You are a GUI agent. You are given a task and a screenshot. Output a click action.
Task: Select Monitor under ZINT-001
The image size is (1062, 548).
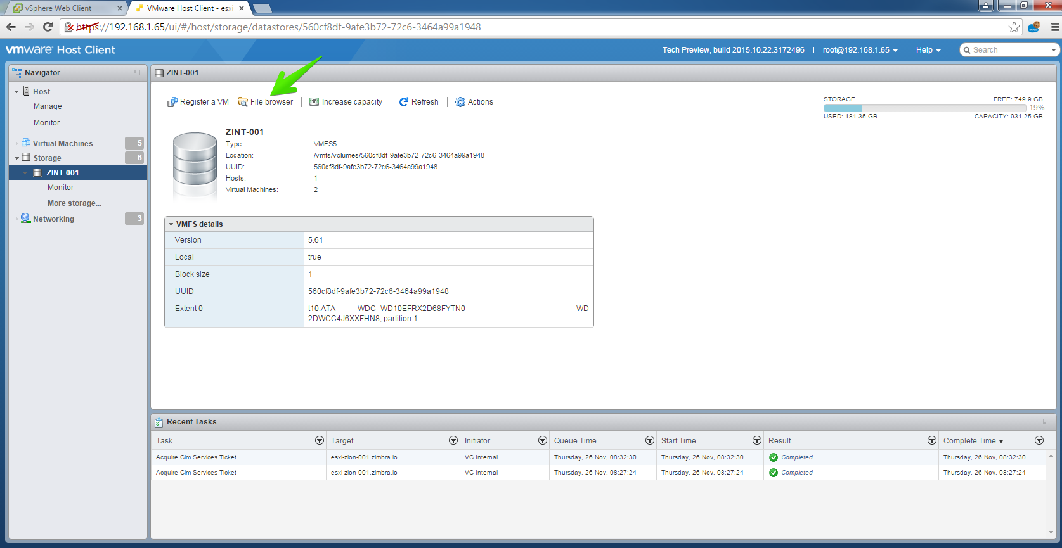pyautogui.click(x=60, y=188)
